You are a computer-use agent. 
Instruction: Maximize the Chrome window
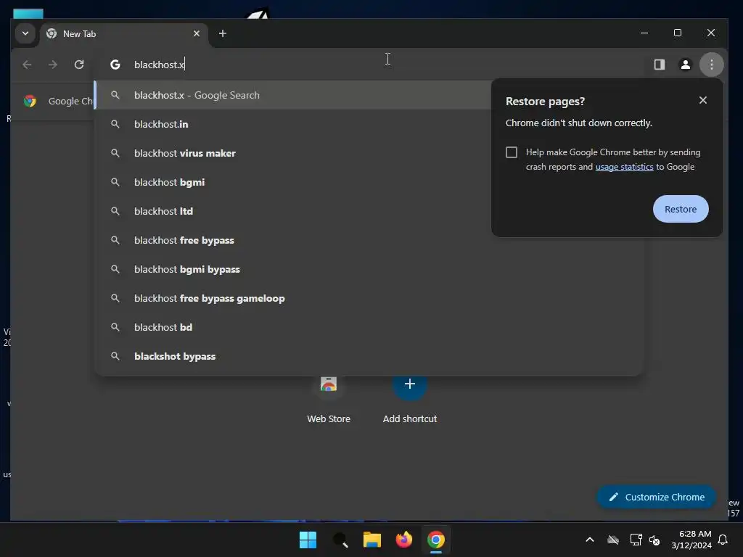[678, 33]
